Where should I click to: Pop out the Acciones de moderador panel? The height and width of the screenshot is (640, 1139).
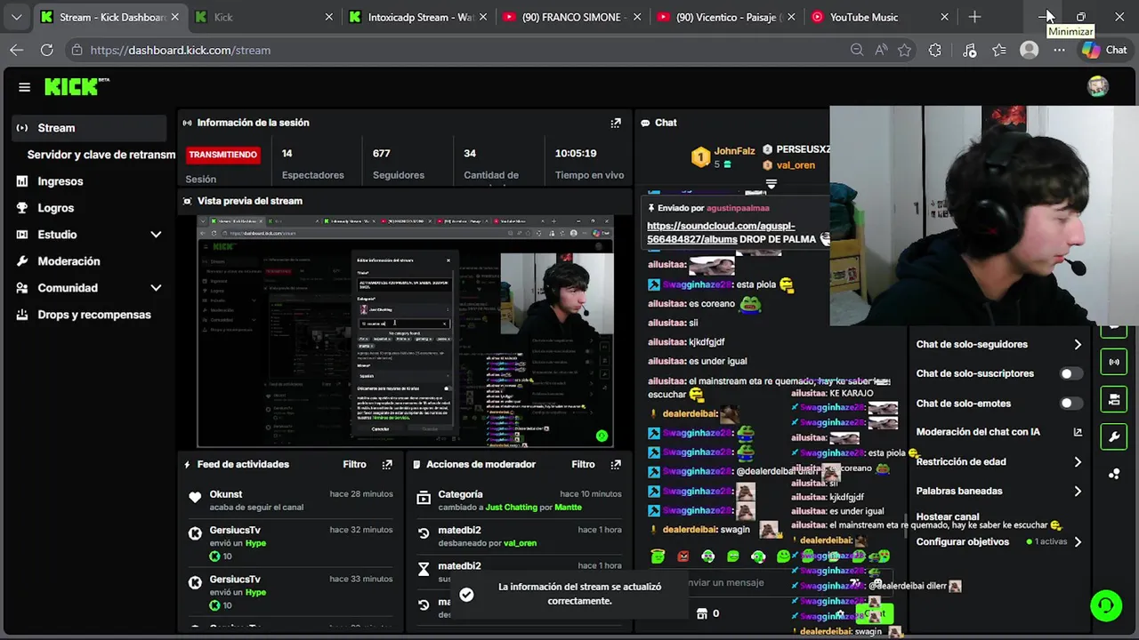(616, 464)
